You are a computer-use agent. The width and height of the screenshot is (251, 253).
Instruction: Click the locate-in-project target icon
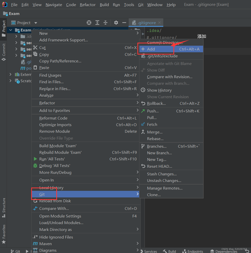coord(89,23)
